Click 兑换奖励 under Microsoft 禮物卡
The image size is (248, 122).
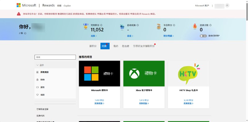[99, 103]
